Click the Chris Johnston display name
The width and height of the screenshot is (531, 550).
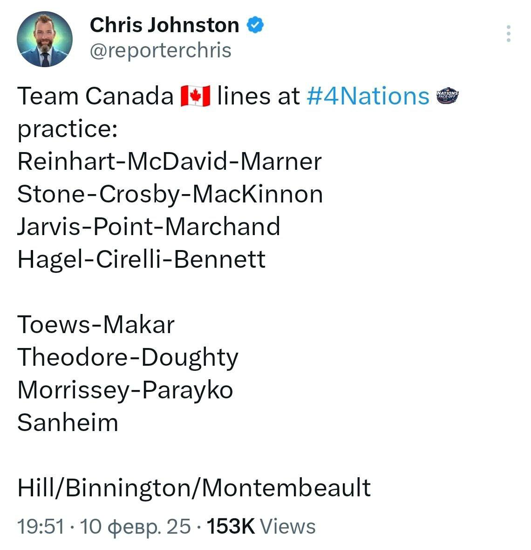pos(164,25)
